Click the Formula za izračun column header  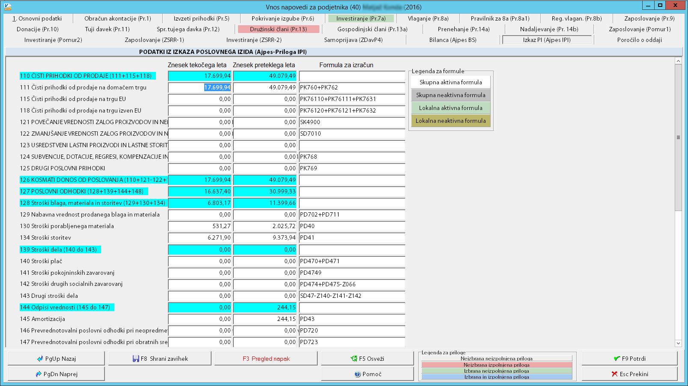[346, 65]
